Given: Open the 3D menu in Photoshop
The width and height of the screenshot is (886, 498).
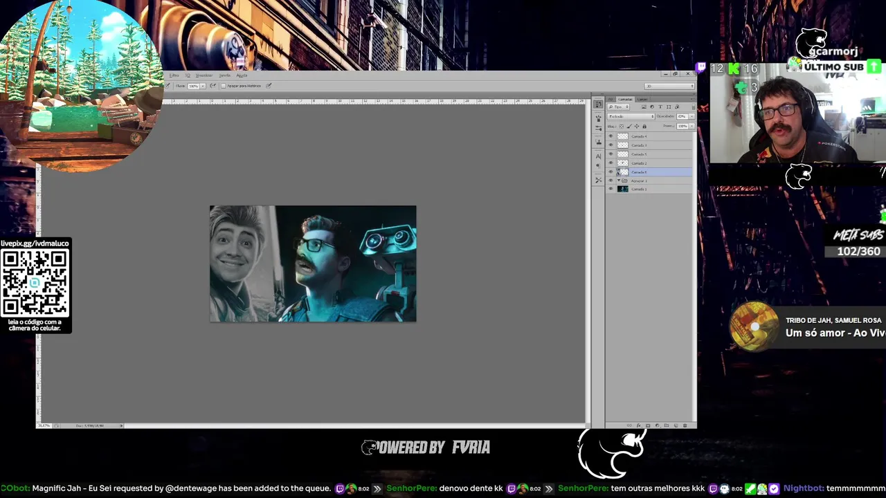Looking at the screenshot, I should [x=188, y=75].
